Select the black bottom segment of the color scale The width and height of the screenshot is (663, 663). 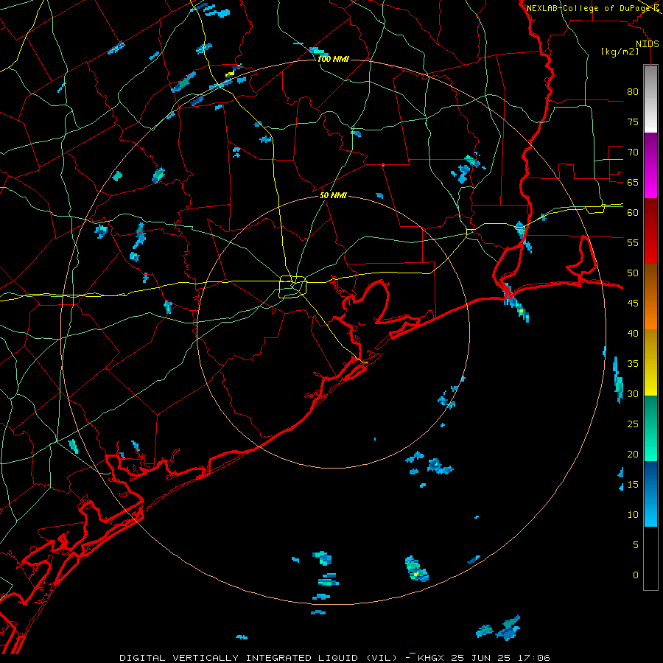point(650,558)
